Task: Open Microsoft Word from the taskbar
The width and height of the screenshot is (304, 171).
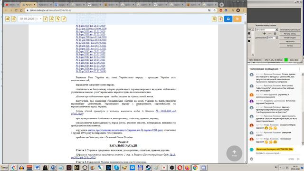Action: pos(37,168)
